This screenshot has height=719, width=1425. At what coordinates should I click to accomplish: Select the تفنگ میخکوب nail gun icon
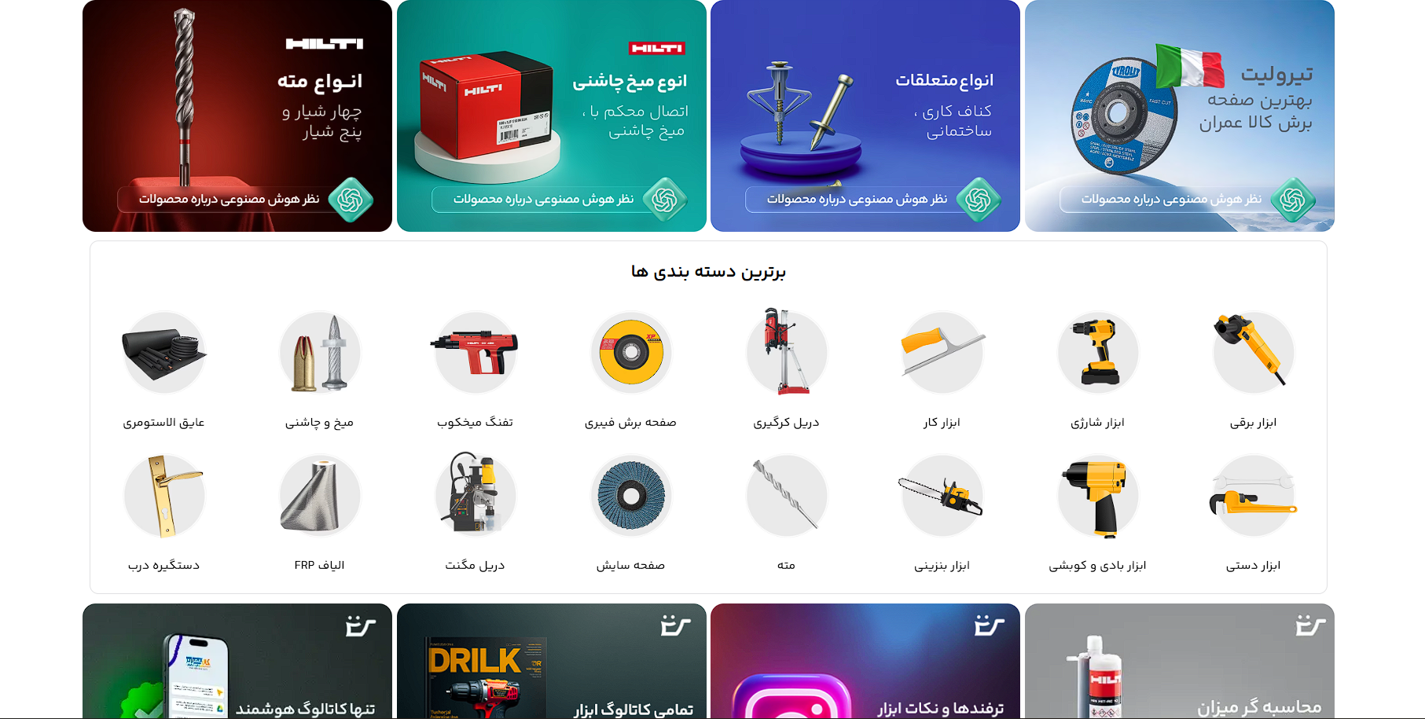(x=475, y=352)
